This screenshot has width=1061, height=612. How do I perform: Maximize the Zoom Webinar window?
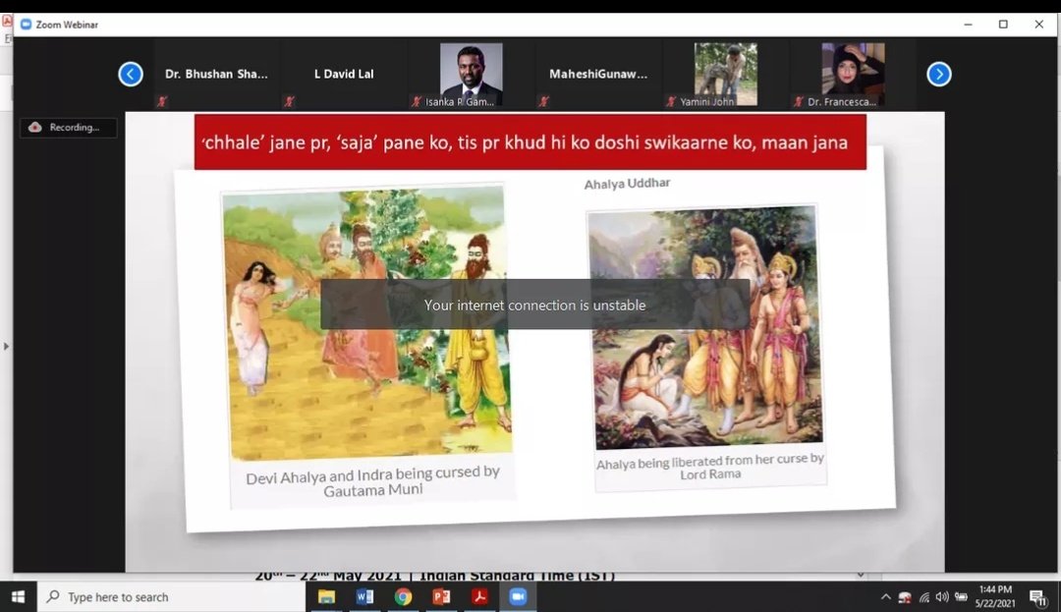[x=1003, y=25]
